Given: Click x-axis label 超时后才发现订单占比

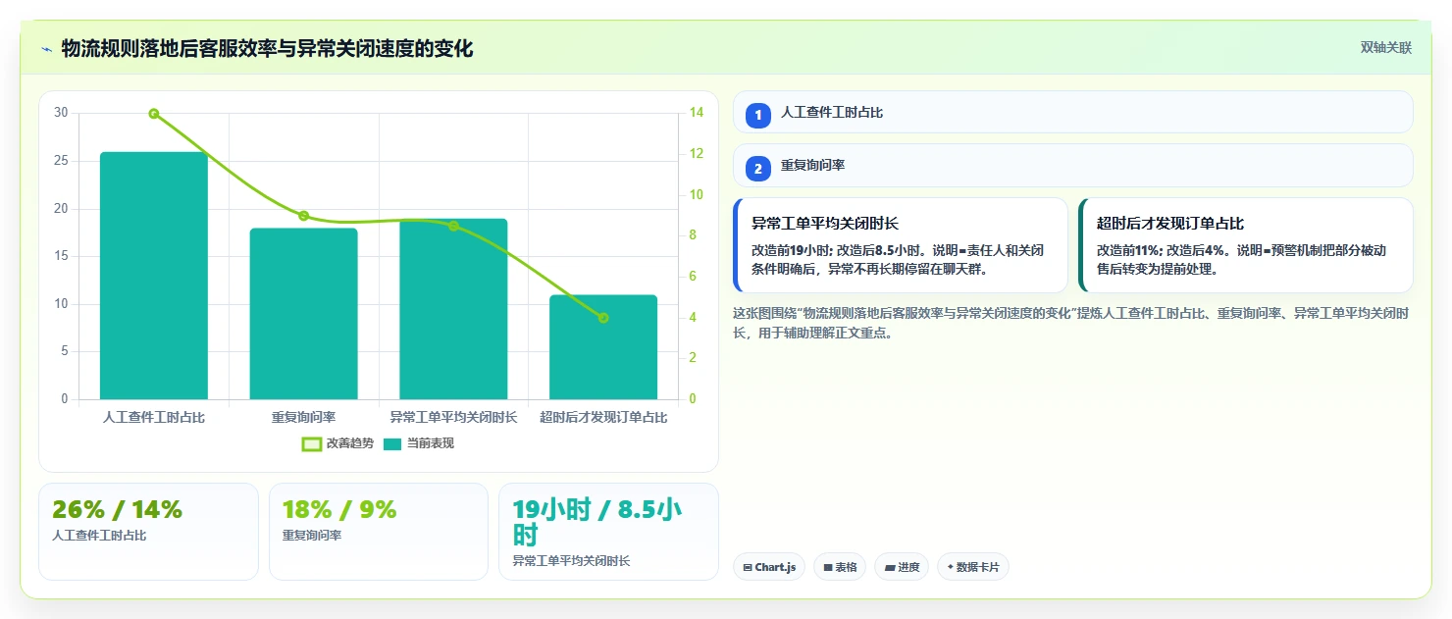Looking at the screenshot, I should tap(603, 417).
